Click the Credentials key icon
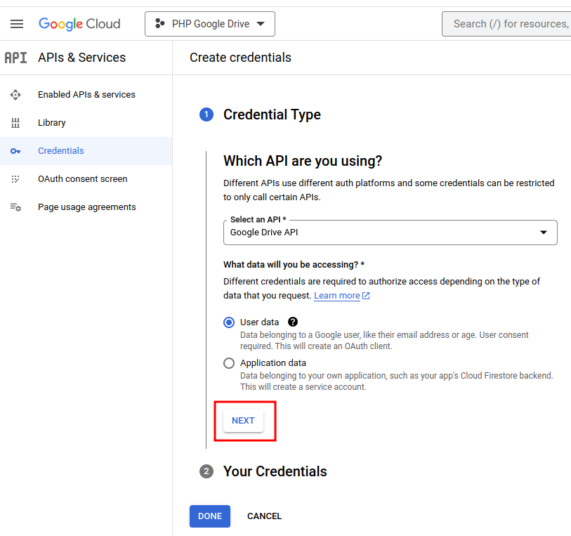Screen dimensions: 571x536 pyautogui.click(x=15, y=151)
